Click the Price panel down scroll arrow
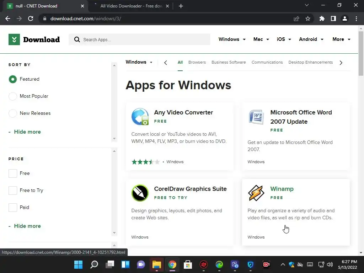 click(114, 233)
